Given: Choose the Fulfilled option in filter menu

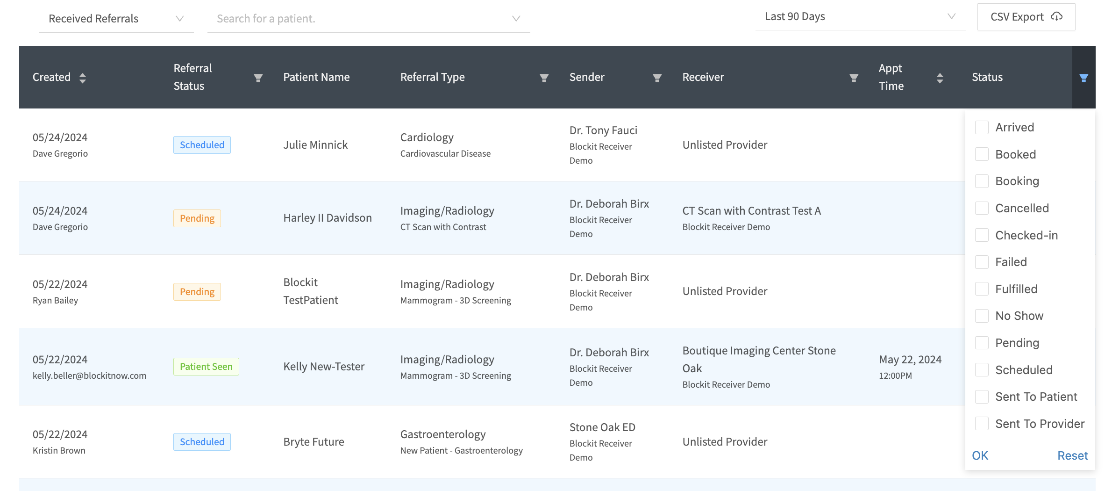Looking at the screenshot, I should pos(1016,289).
